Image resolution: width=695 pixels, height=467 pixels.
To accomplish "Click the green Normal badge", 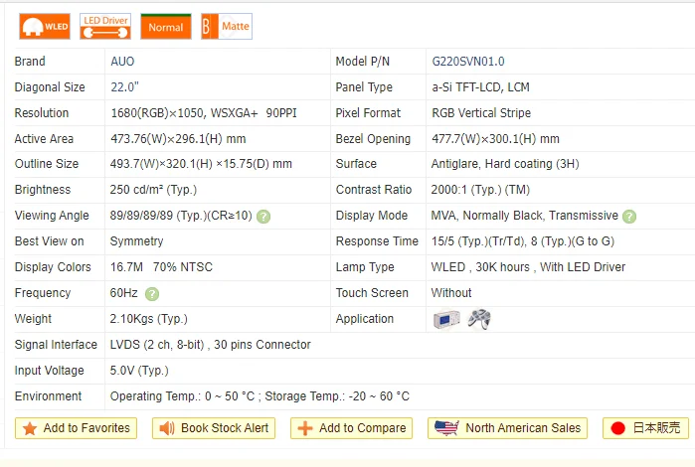I will pos(166,27).
